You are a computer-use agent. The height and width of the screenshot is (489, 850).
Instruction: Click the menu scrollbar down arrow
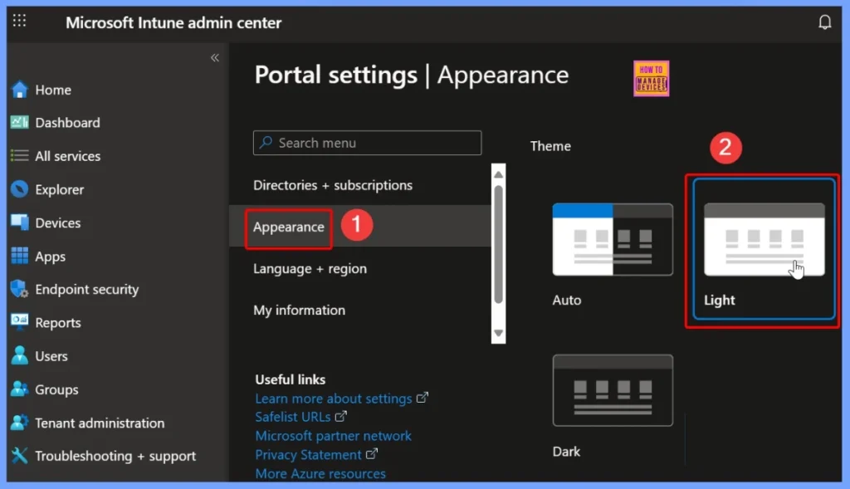tap(498, 333)
